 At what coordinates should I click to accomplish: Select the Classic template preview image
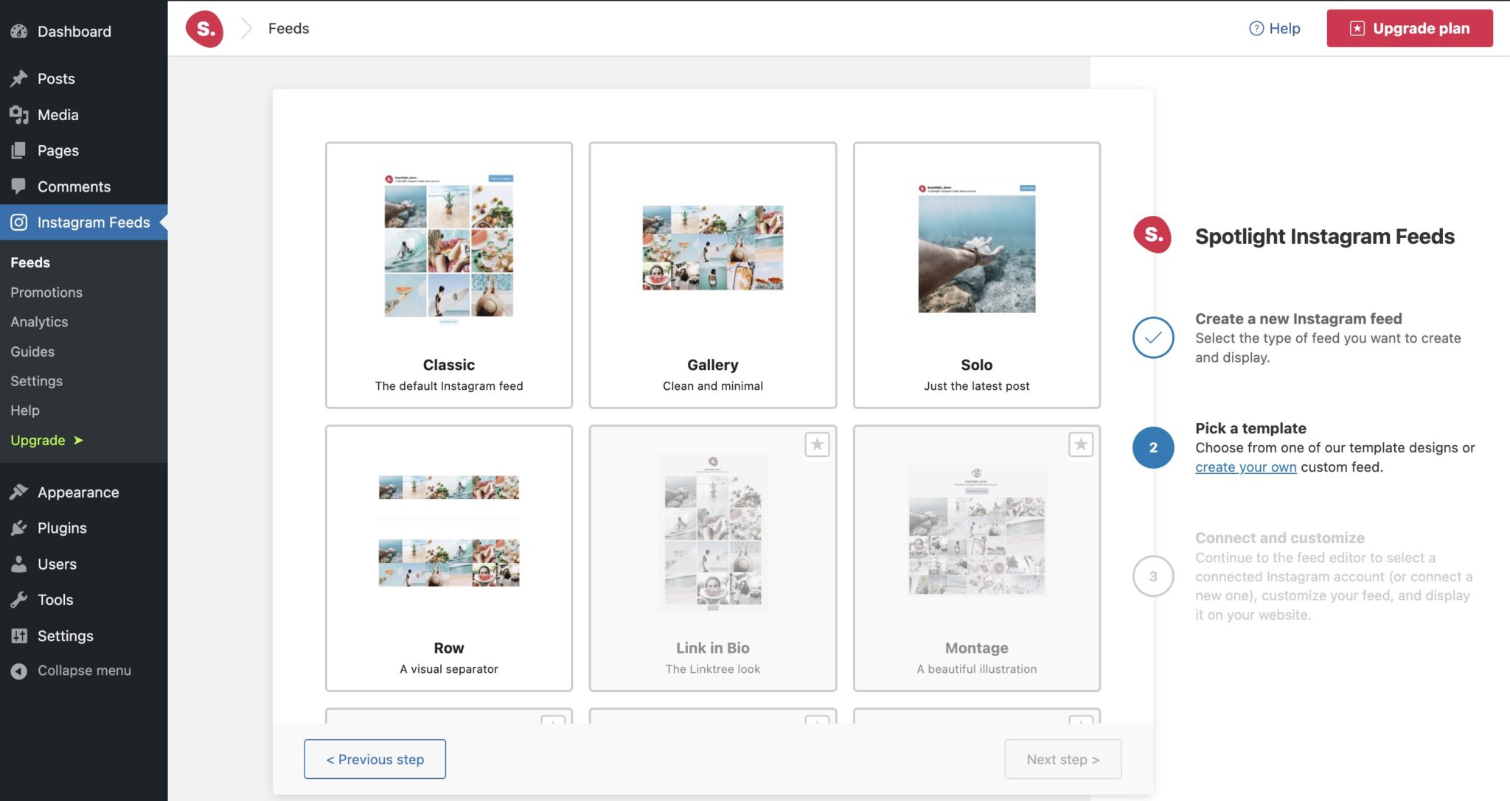pos(448,249)
